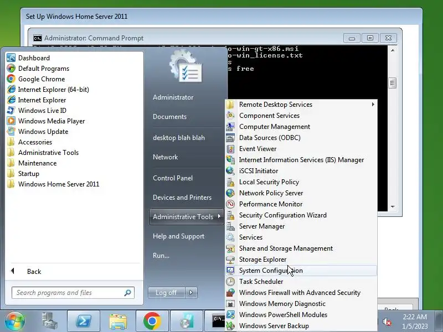Open Windows Live ID icon

click(11, 110)
